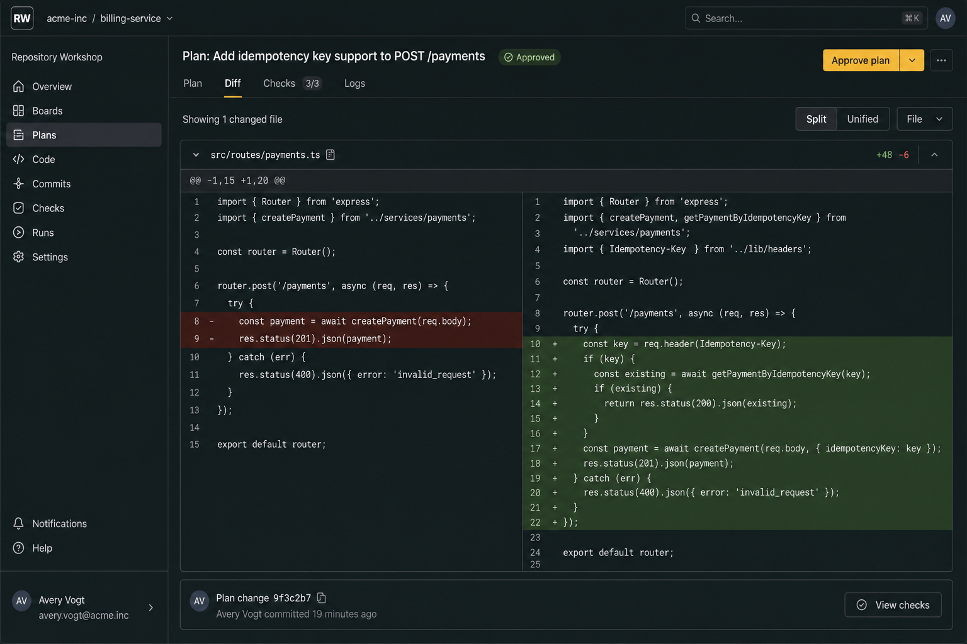Click the Runs play icon
Screen dimensions: 967x644
click(19, 232)
